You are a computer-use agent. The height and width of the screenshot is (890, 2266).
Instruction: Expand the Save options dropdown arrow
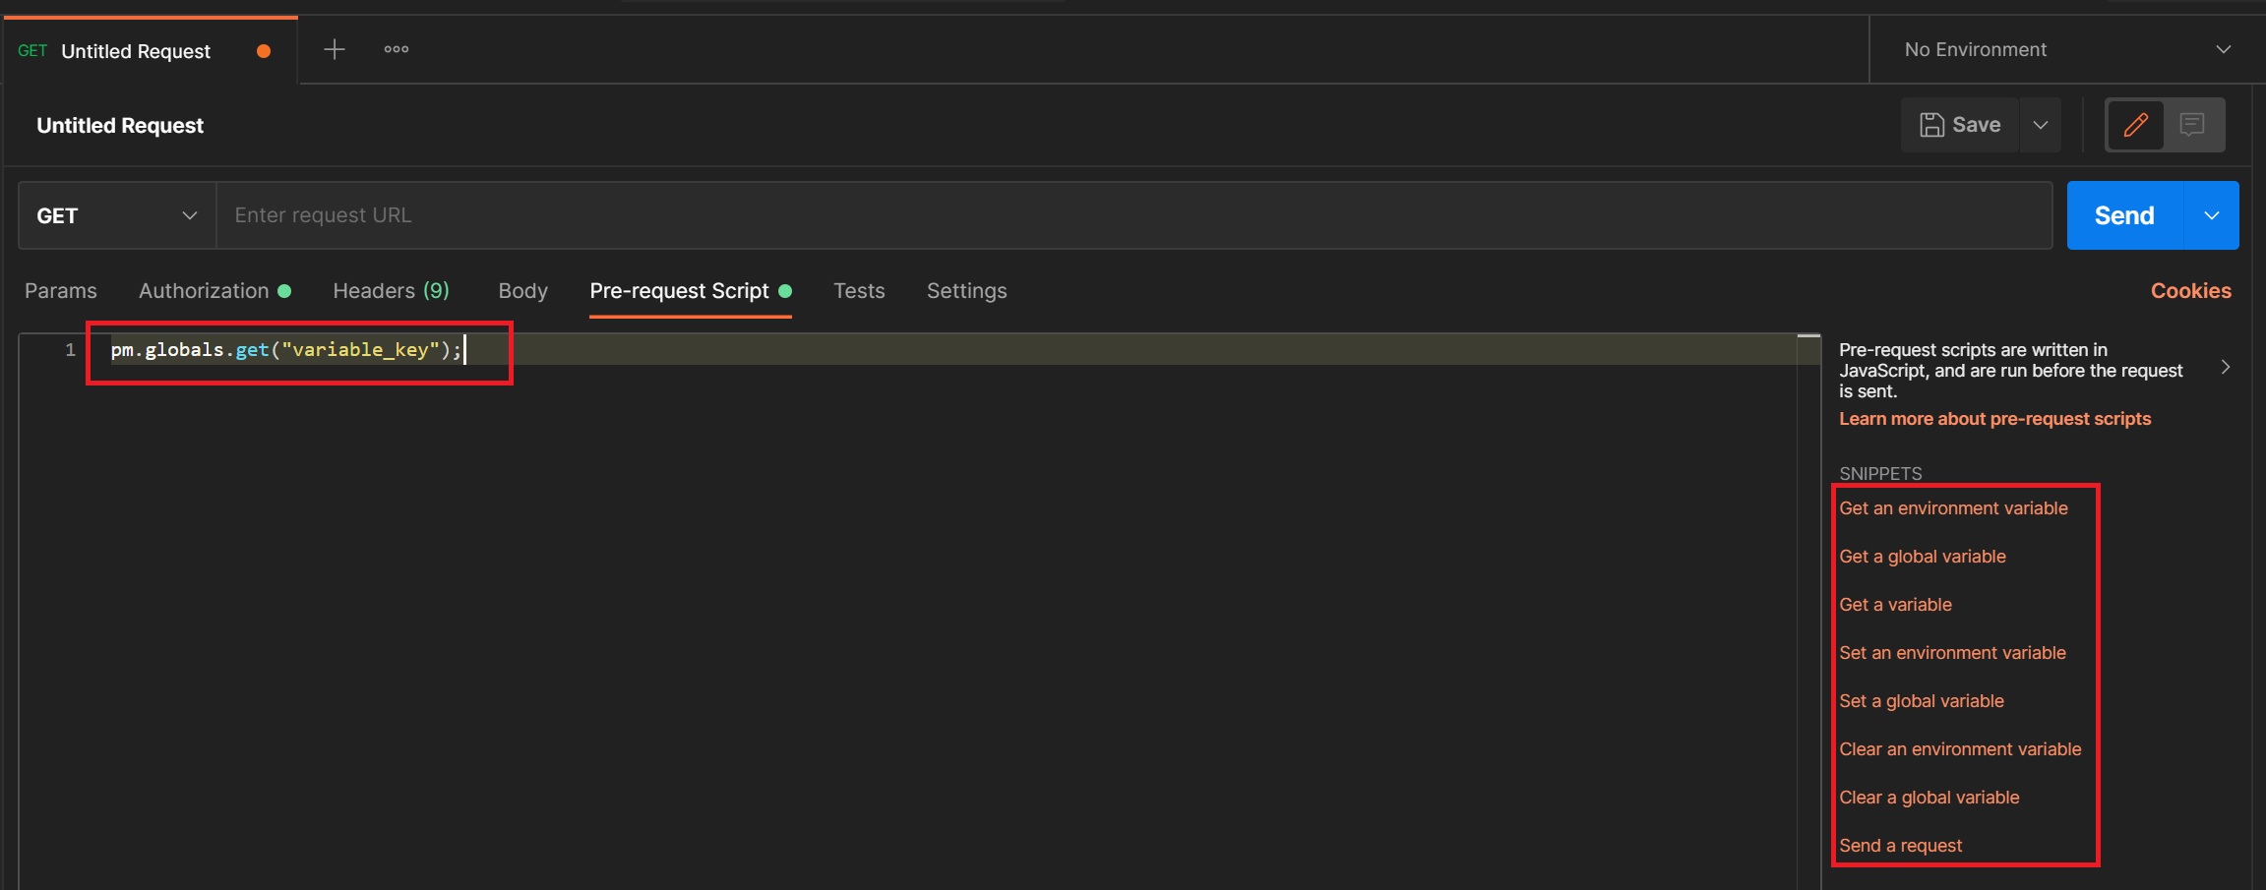pos(2041,125)
